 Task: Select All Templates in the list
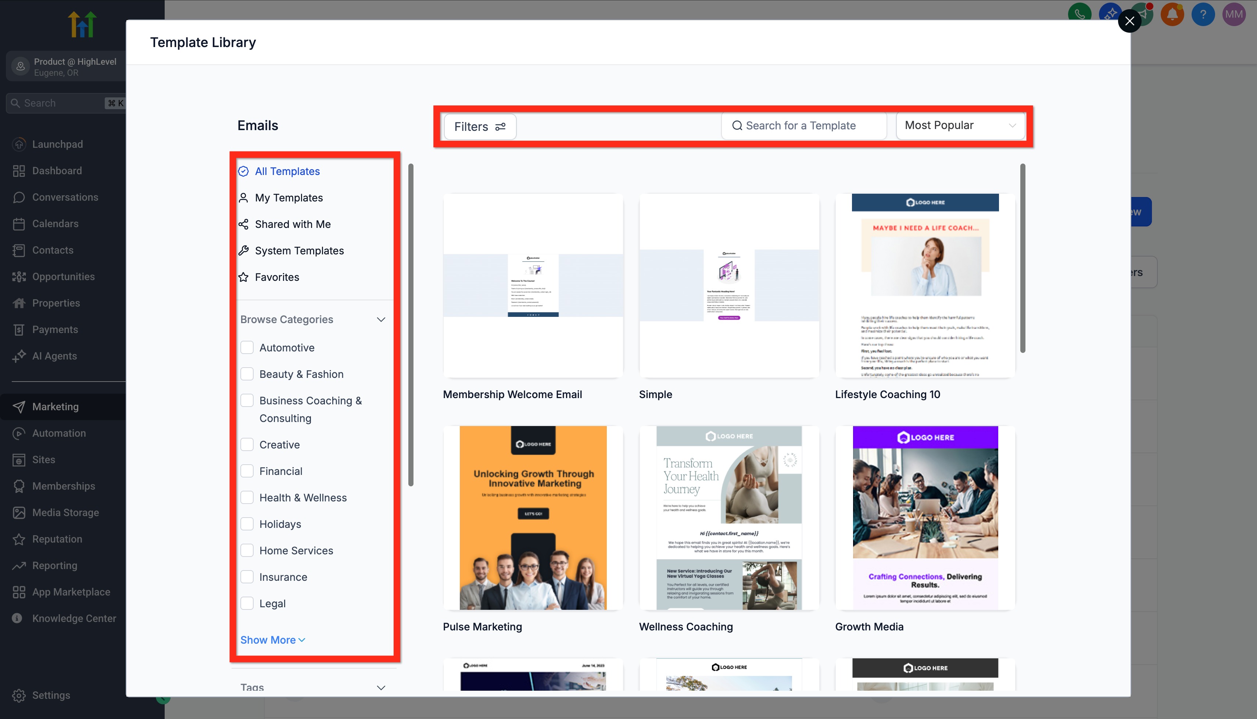pos(287,171)
